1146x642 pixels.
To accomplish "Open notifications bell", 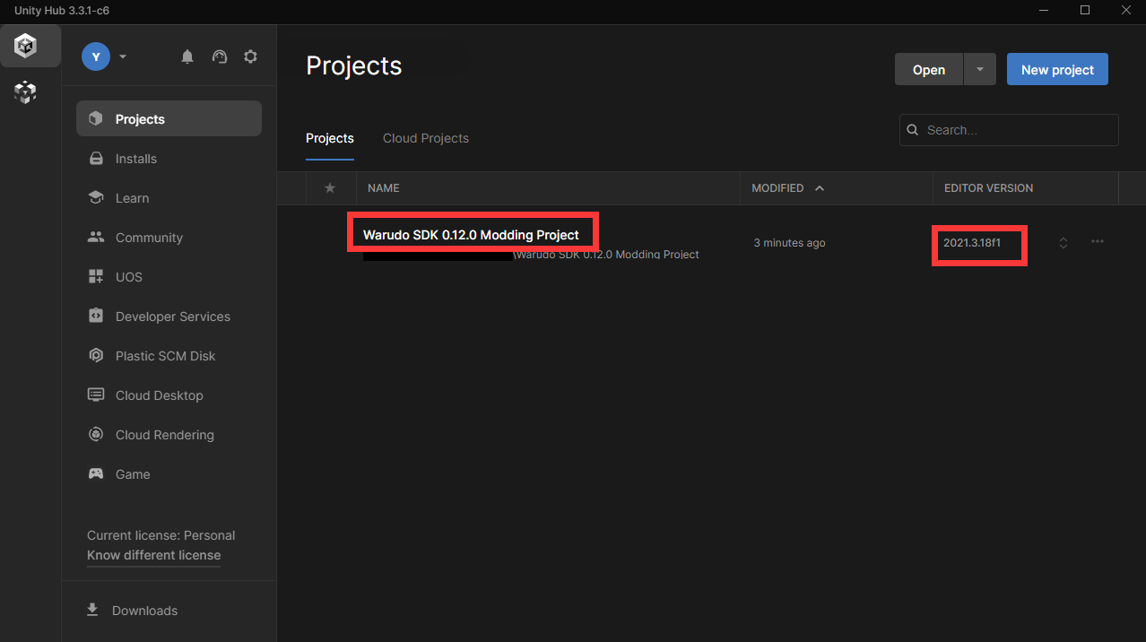I will point(187,56).
